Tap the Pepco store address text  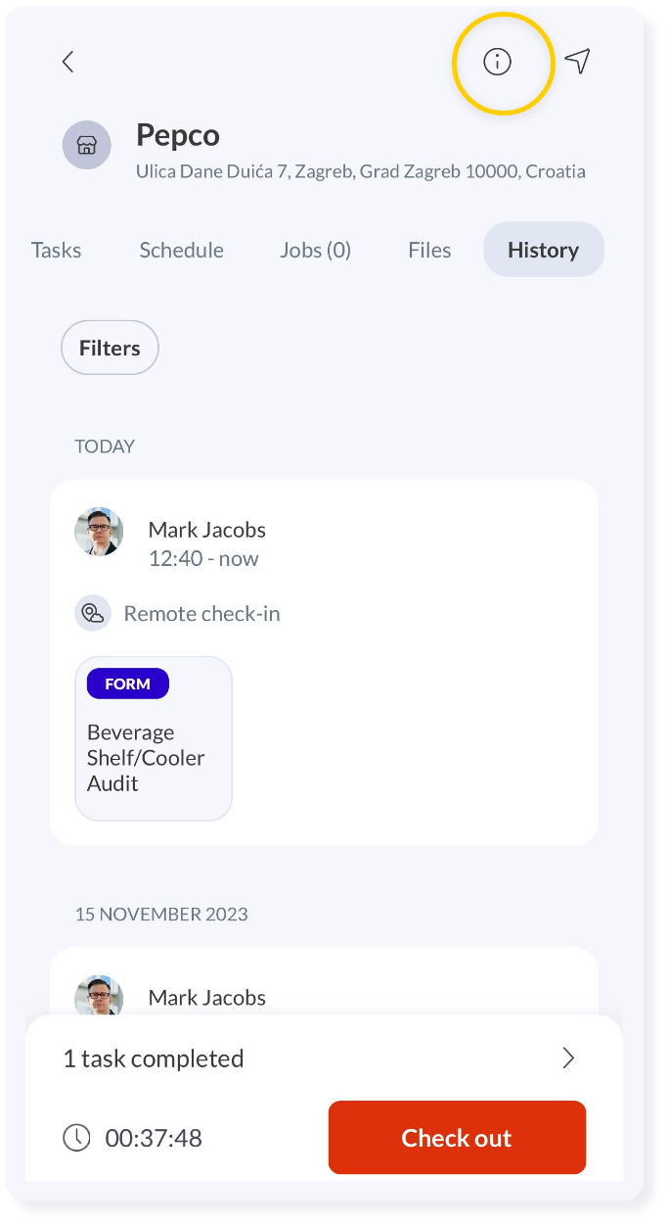pyautogui.click(x=361, y=171)
